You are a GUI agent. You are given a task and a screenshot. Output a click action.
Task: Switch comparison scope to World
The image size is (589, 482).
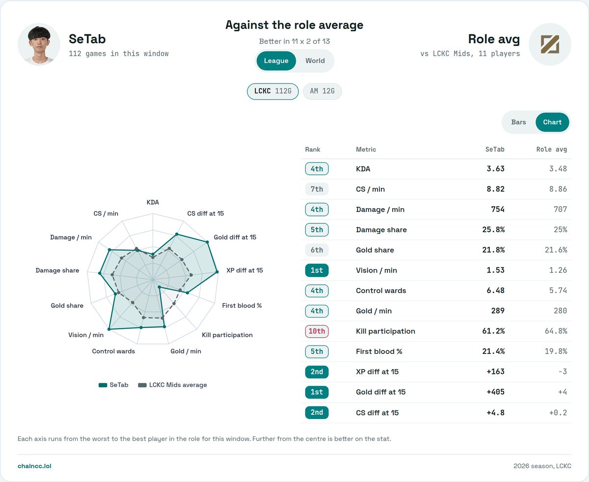(315, 61)
